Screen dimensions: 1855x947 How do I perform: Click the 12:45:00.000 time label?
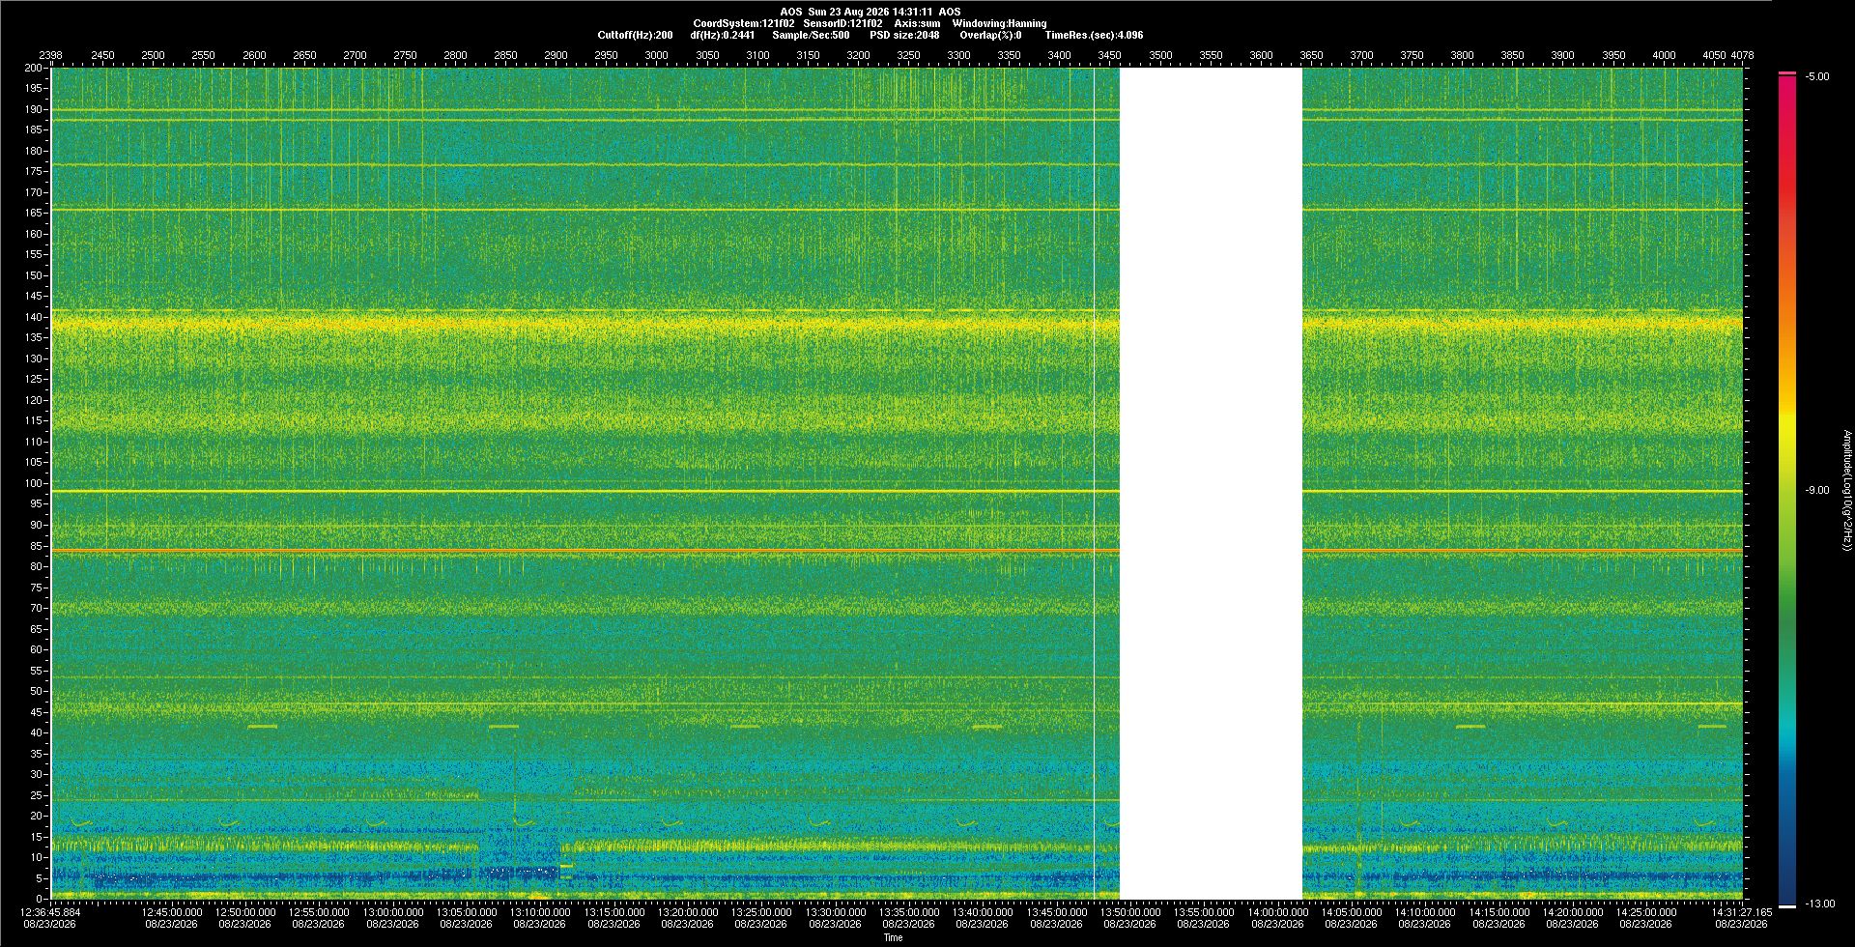(172, 911)
